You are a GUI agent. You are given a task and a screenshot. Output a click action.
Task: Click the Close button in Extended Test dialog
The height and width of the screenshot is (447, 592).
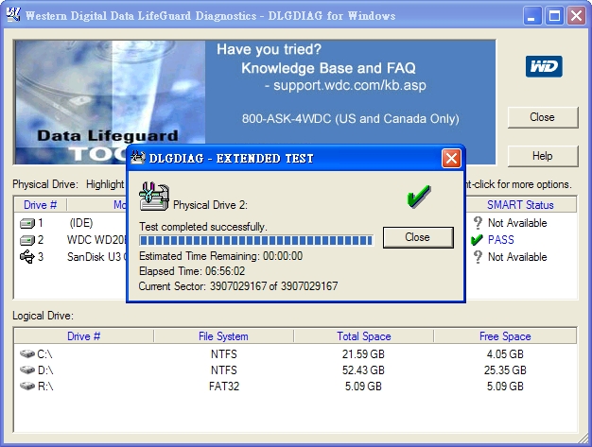418,237
